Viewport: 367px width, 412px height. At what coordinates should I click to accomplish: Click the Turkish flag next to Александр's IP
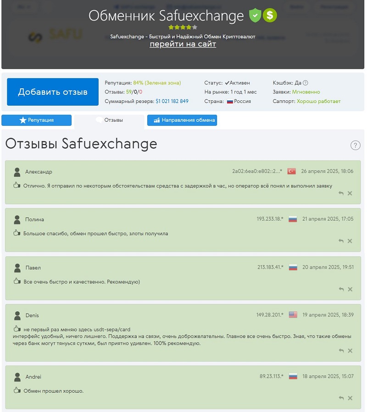[x=291, y=171]
